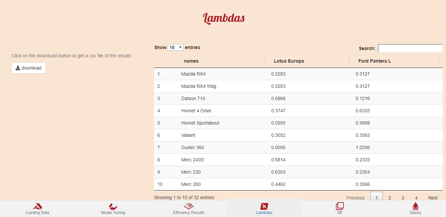
Task: Jump to page 4 of results
Action: click(x=416, y=198)
